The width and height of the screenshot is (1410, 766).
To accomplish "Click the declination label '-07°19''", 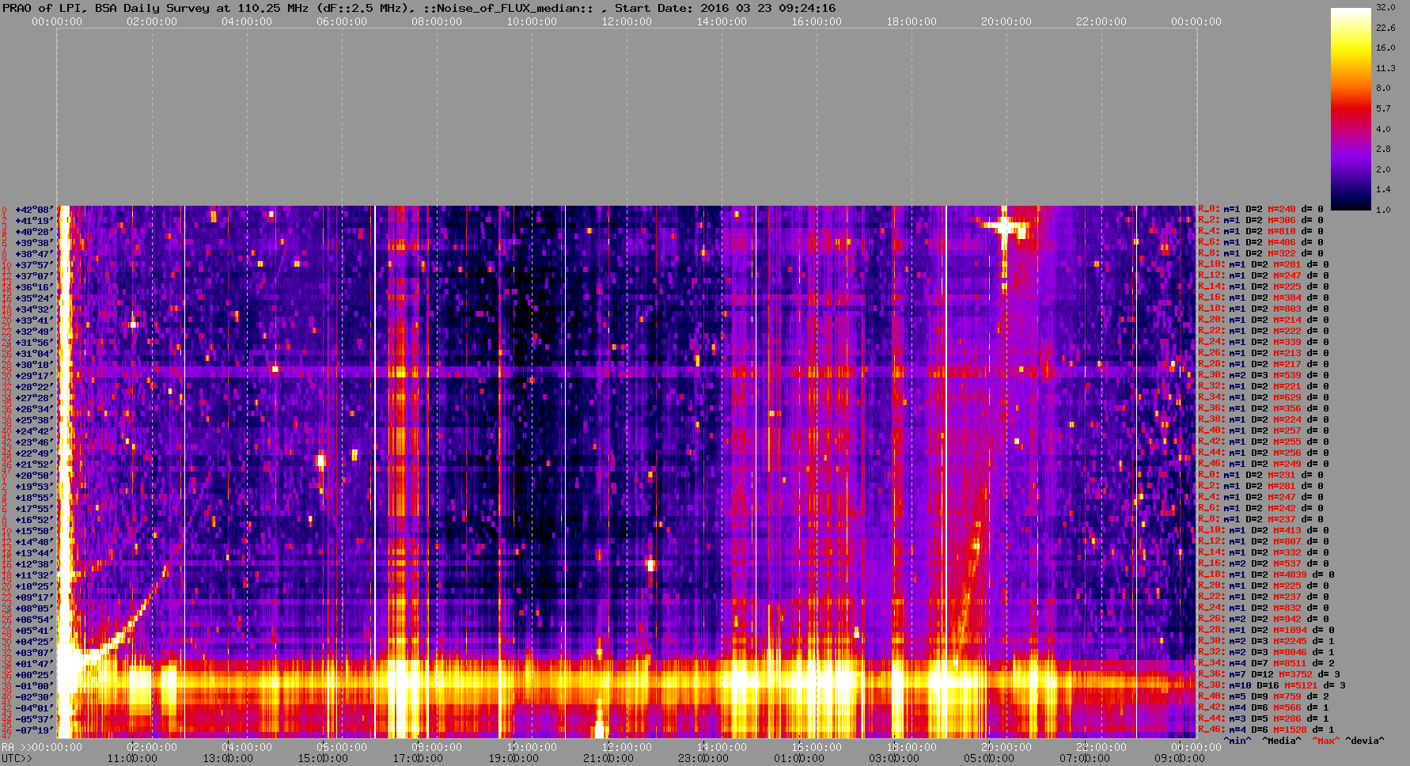I will [34, 730].
